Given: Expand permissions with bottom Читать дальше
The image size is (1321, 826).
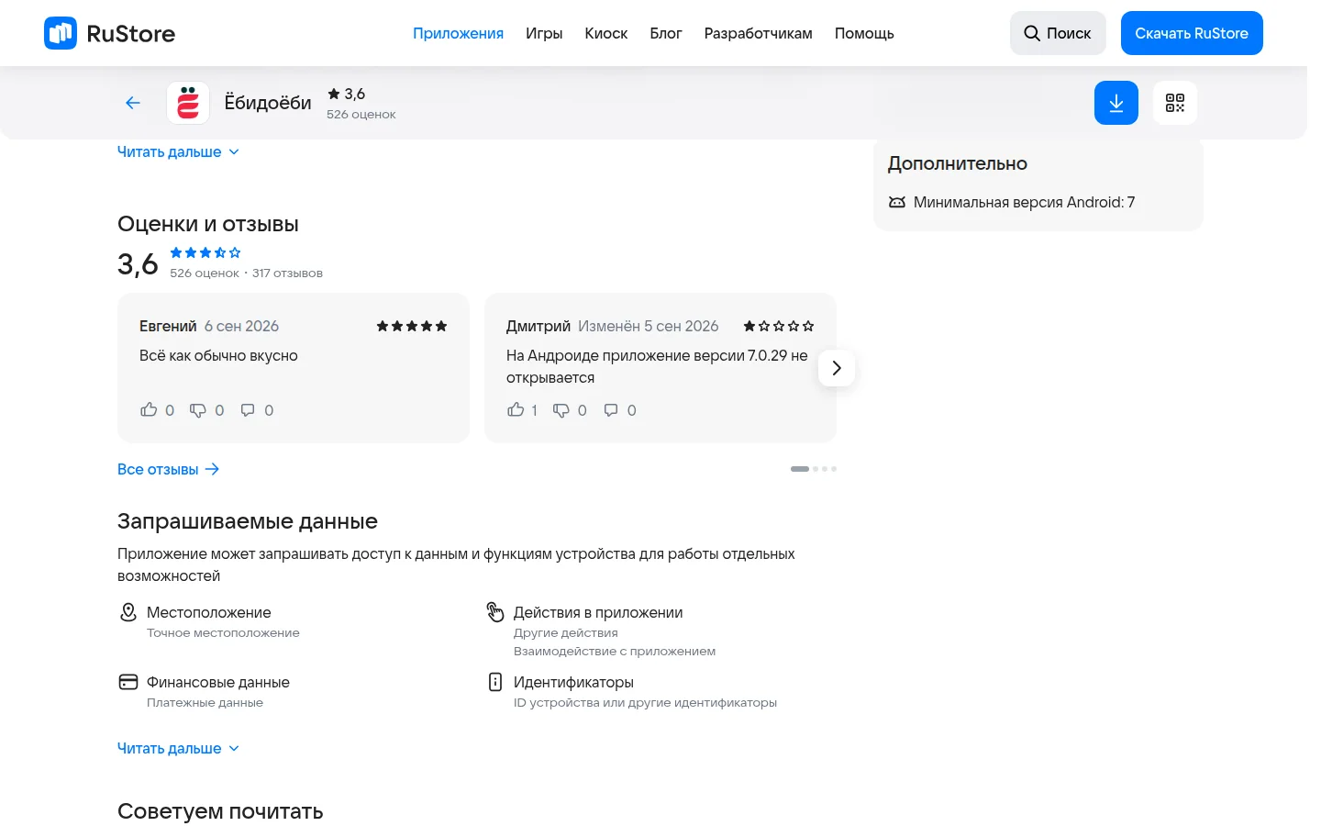Looking at the screenshot, I should (x=178, y=749).
